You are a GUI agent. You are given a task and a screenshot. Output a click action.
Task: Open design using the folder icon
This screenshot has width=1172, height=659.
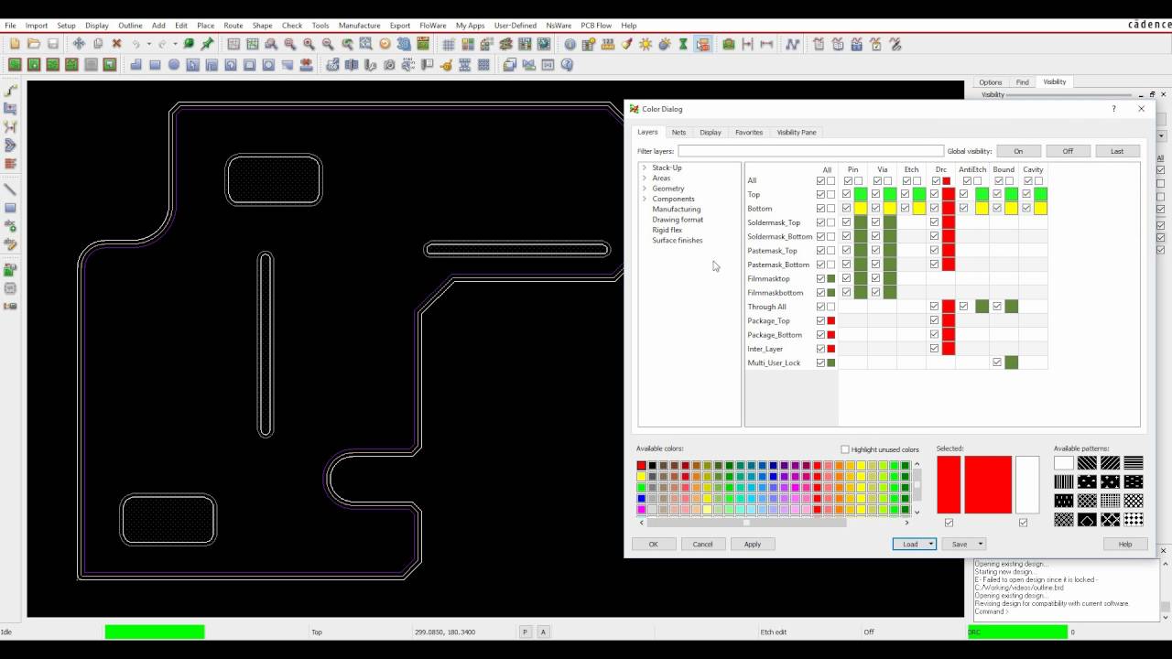tap(34, 44)
